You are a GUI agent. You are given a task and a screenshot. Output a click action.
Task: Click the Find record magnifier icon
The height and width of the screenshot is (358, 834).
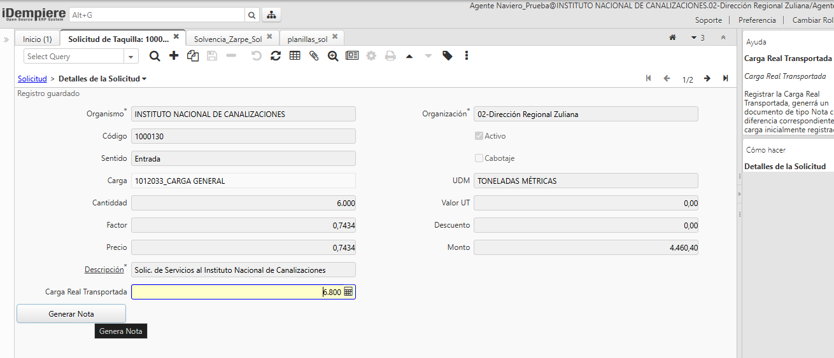[x=155, y=56]
